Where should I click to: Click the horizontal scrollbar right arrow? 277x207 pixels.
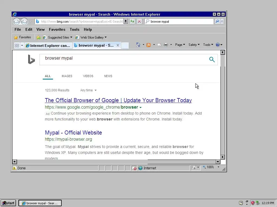(x=218, y=162)
